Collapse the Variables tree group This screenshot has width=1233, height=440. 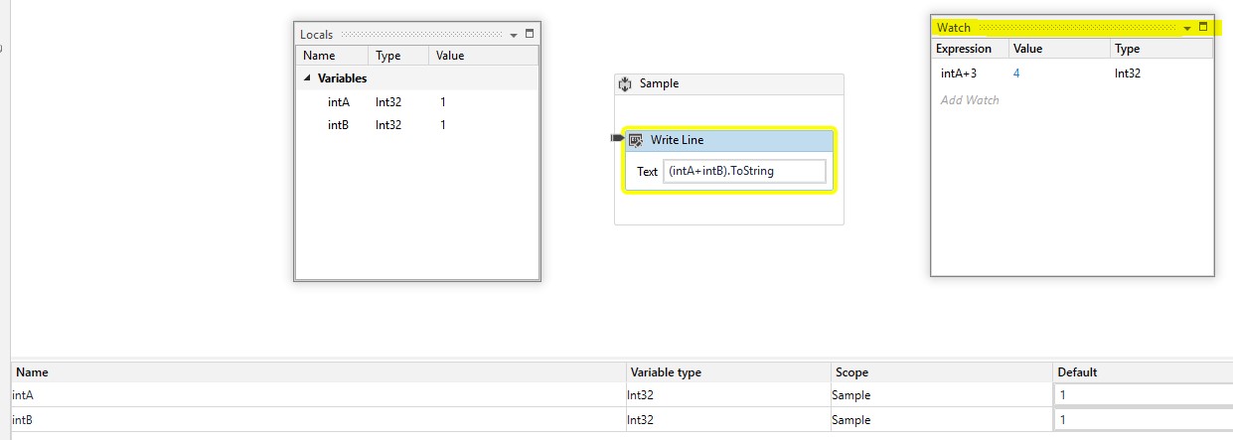click(x=307, y=78)
